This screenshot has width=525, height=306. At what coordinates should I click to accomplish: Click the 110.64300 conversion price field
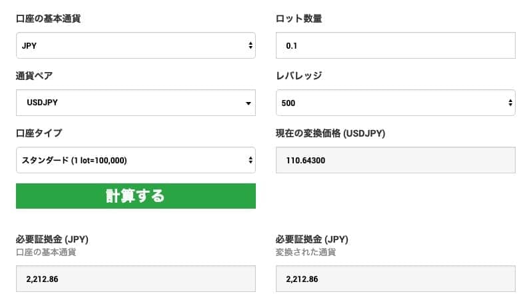[395, 160]
